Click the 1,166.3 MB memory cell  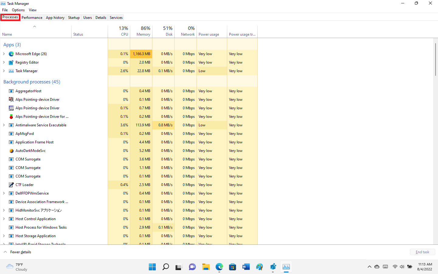point(141,54)
